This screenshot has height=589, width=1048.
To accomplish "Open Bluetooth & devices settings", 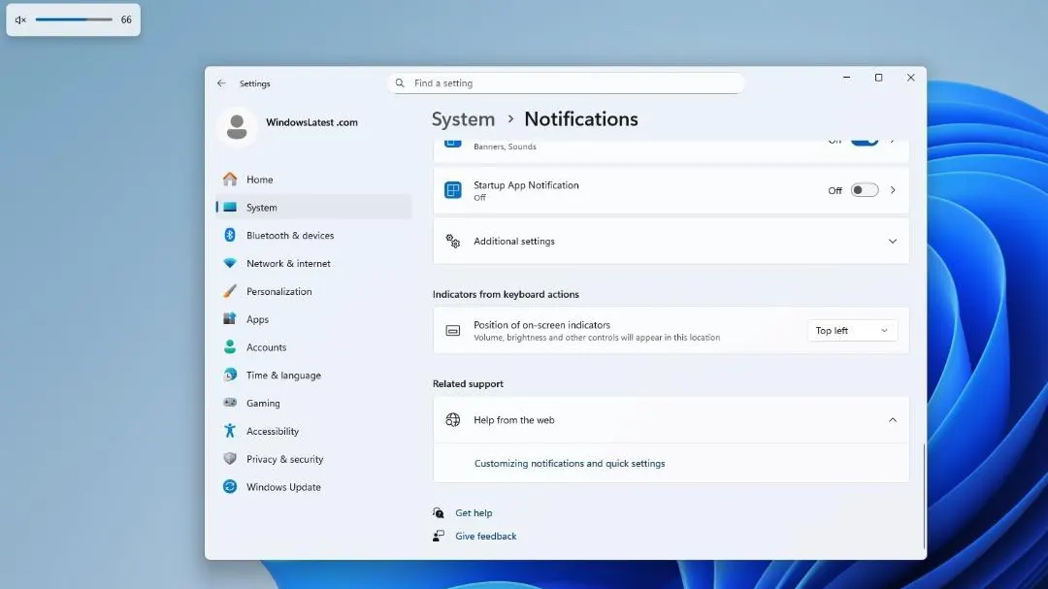I will click(289, 236).
